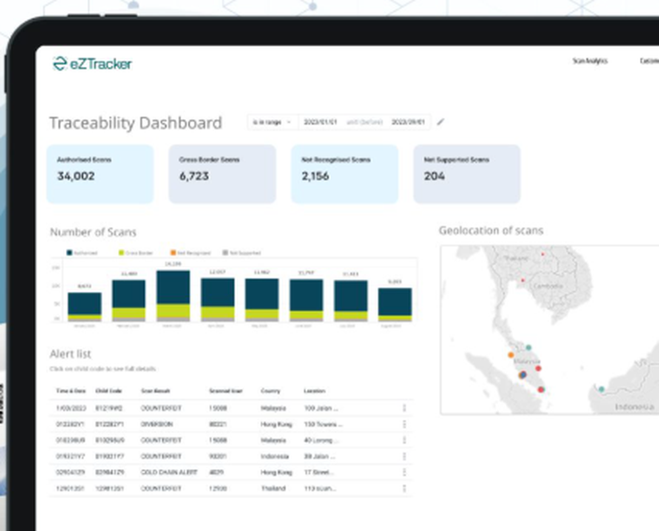This screenshot has width=659, height=531.
Task: Click the 'Geolocation of scans' heading
Action: [x=491, y=230]
